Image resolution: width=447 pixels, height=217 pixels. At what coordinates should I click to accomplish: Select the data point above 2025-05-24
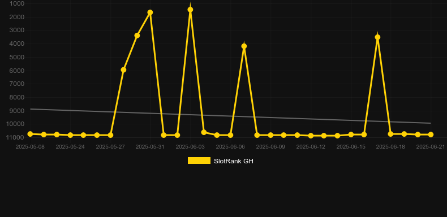[70, 135]
